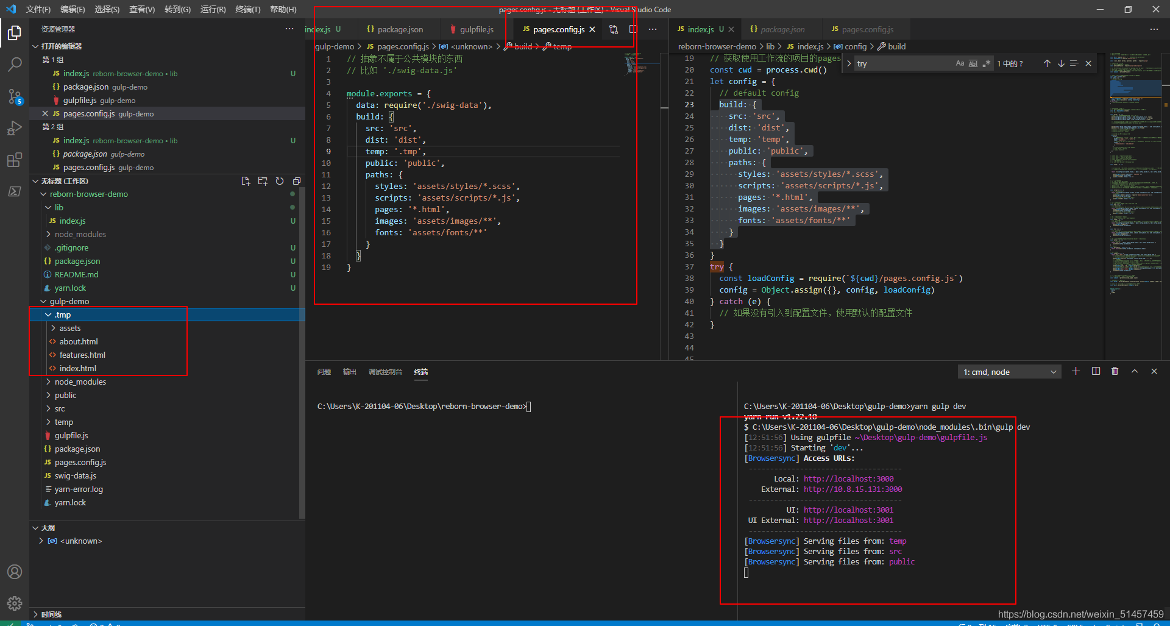Open the http://localhost:3000 link in the terminal
1170x626 pixels.
click(x=848, y=478)
